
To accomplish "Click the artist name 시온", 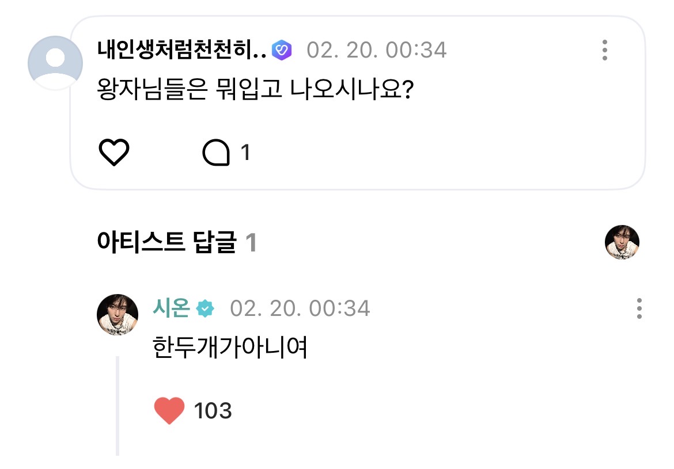I will (x=171, y=308).
